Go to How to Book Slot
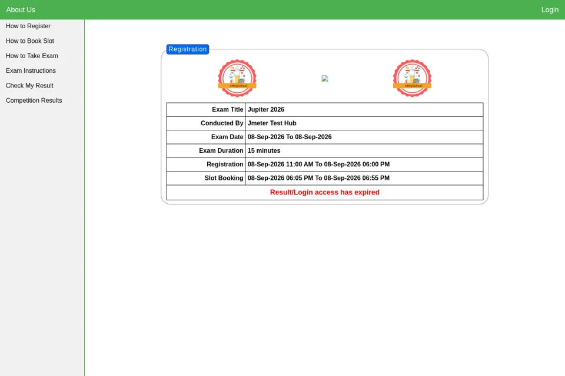The width and height of the screenshot is (565, 376). tap(30, 41)
